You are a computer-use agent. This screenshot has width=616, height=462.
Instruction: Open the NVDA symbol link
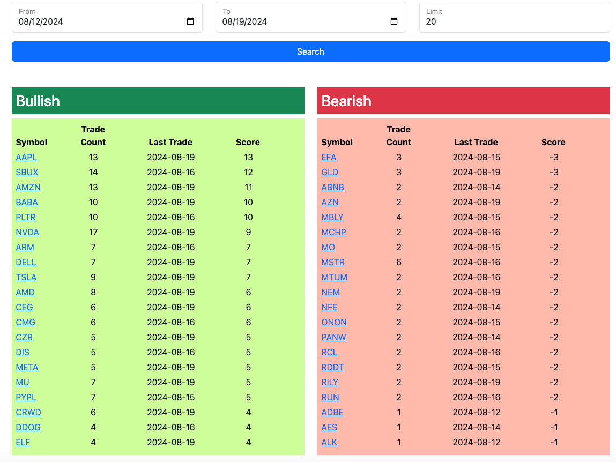[27, 232]
